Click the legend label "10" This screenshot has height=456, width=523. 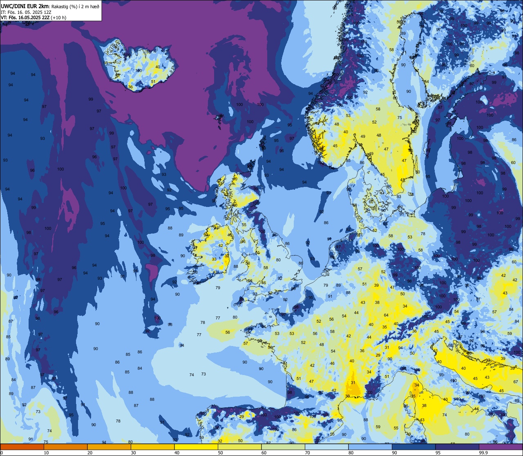pyautogui.click(x=46, y=453)
